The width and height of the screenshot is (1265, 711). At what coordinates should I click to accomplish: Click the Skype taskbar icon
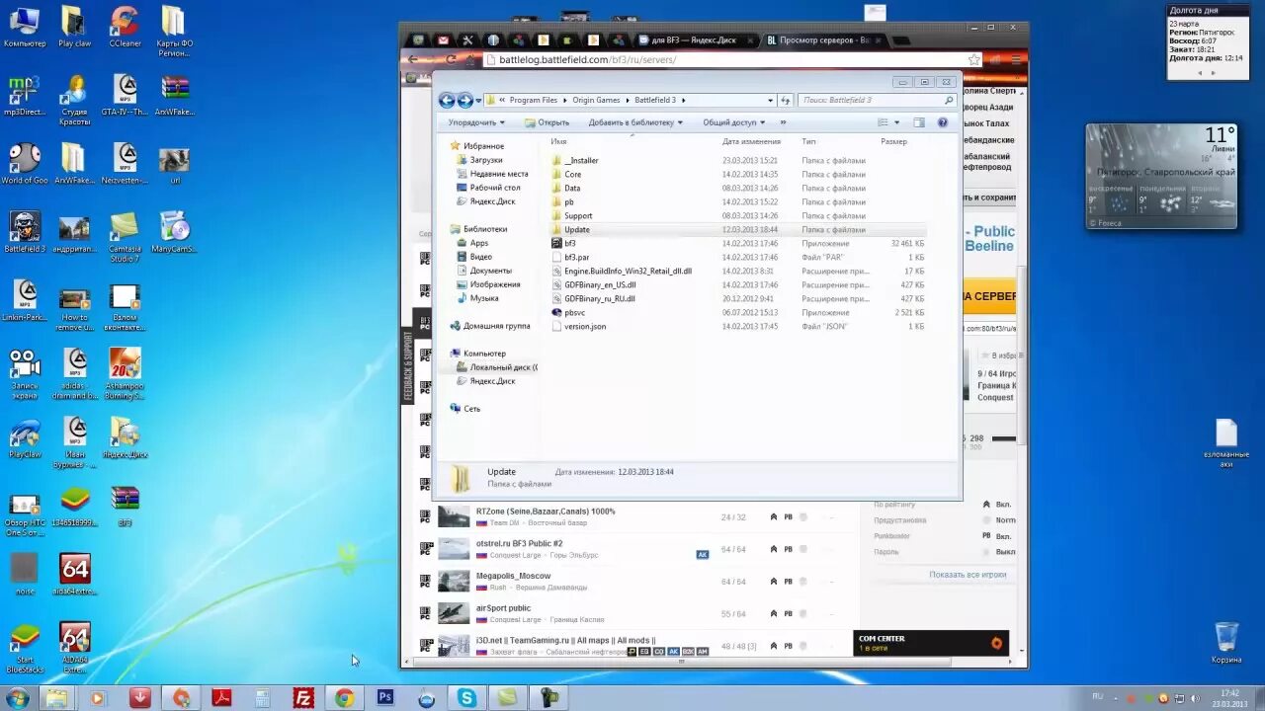pos(466,698)
